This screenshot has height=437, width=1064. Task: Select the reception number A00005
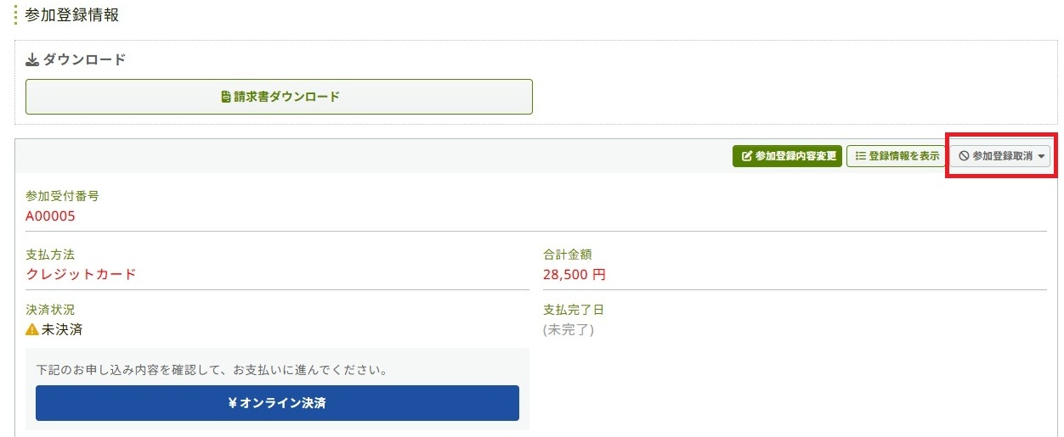(x=50, y=216)
